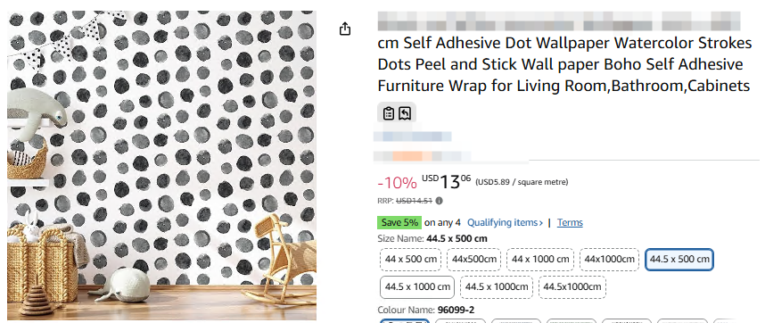
Task: Pick the 44.5 x 1000cm size option
Action: click(x=497, y=287)
